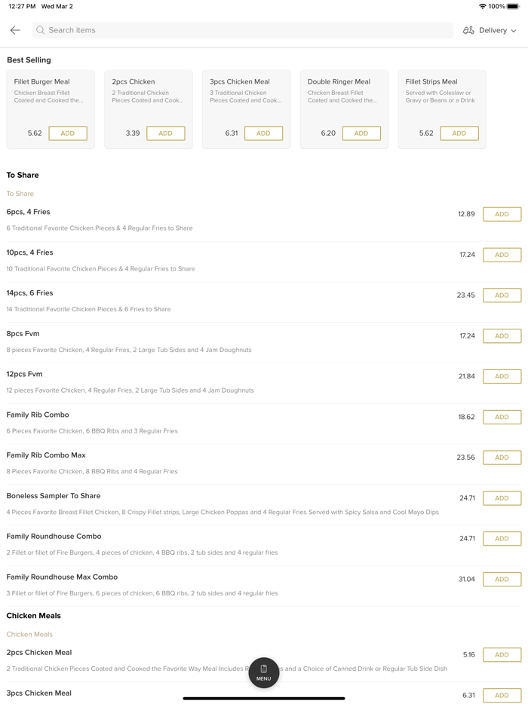This screenshot has width=528, height=704.
Task: Tap the back arrow icon
Action: (15, 30)
